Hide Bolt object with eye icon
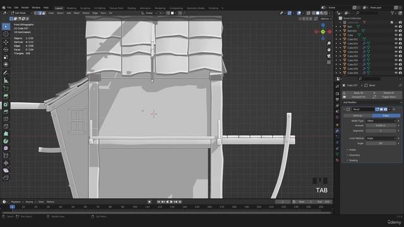404x227 pixels. point(396,26)
